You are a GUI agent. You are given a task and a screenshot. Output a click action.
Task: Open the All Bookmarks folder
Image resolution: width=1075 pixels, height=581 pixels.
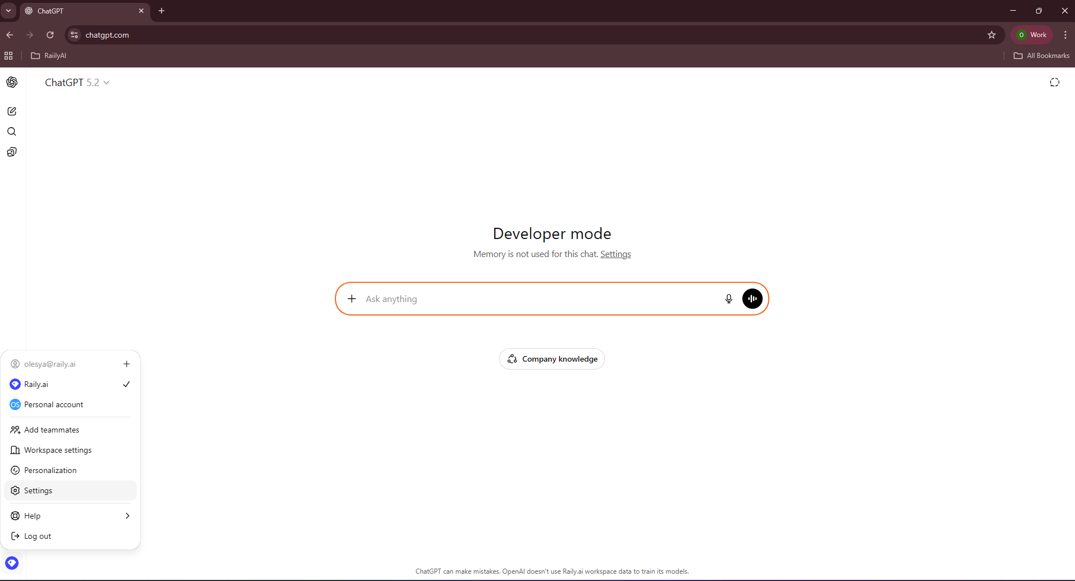pos(1041,56)
